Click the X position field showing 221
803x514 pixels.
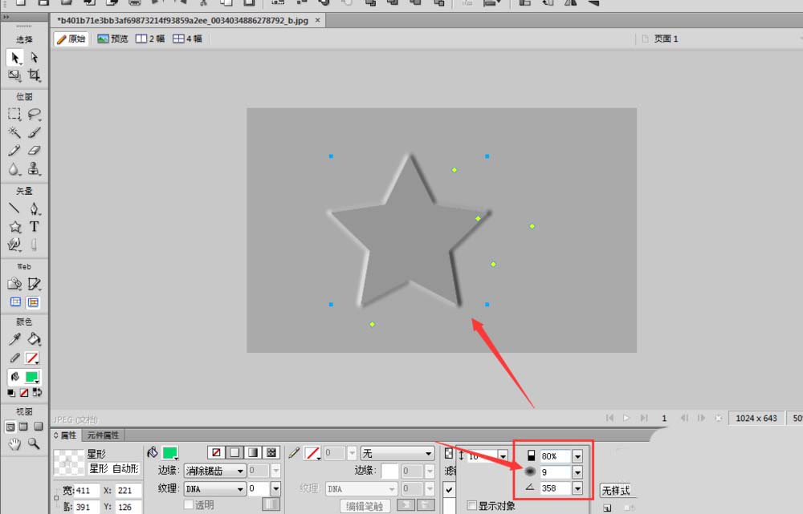(128, 490)
